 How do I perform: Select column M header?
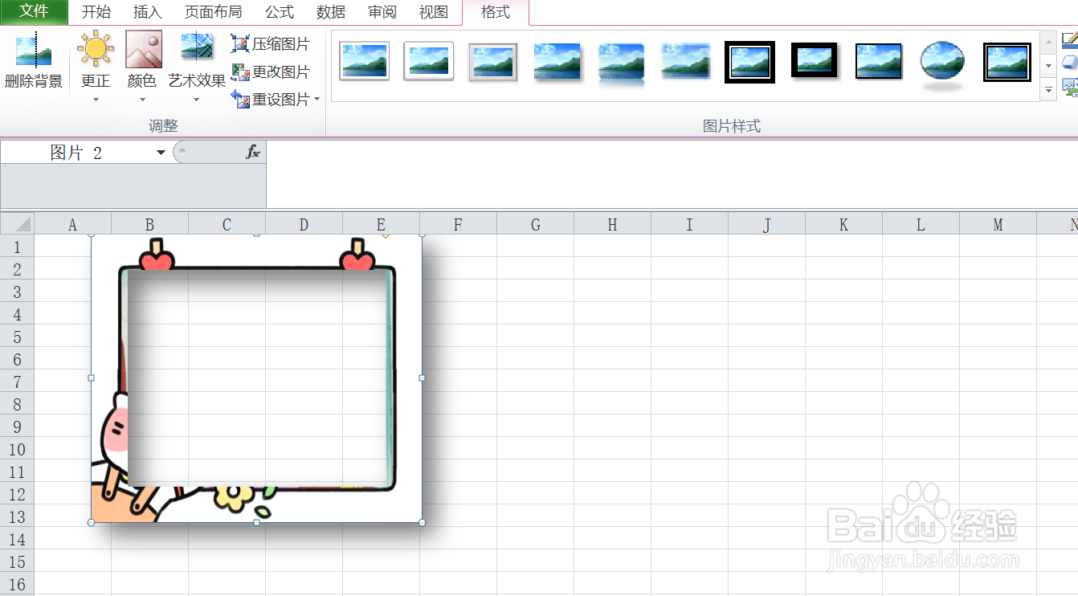click(998, 224)
